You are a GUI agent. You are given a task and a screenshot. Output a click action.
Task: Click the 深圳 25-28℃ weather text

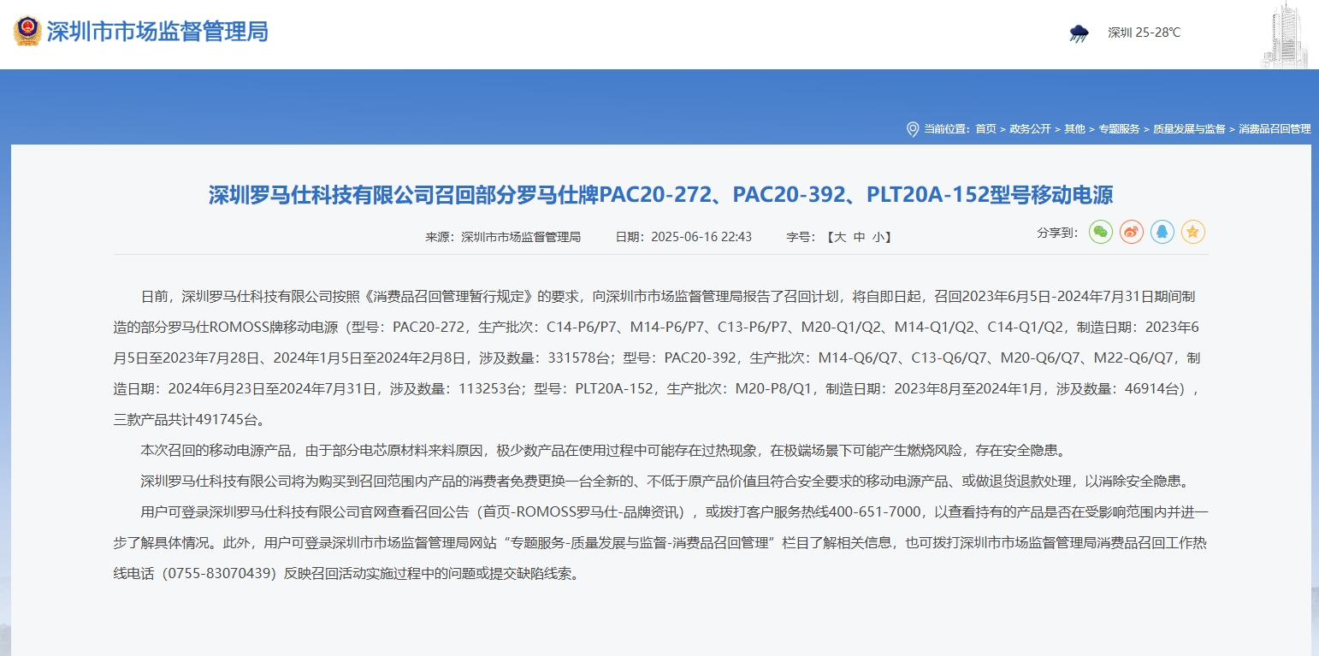point(1144,33)
